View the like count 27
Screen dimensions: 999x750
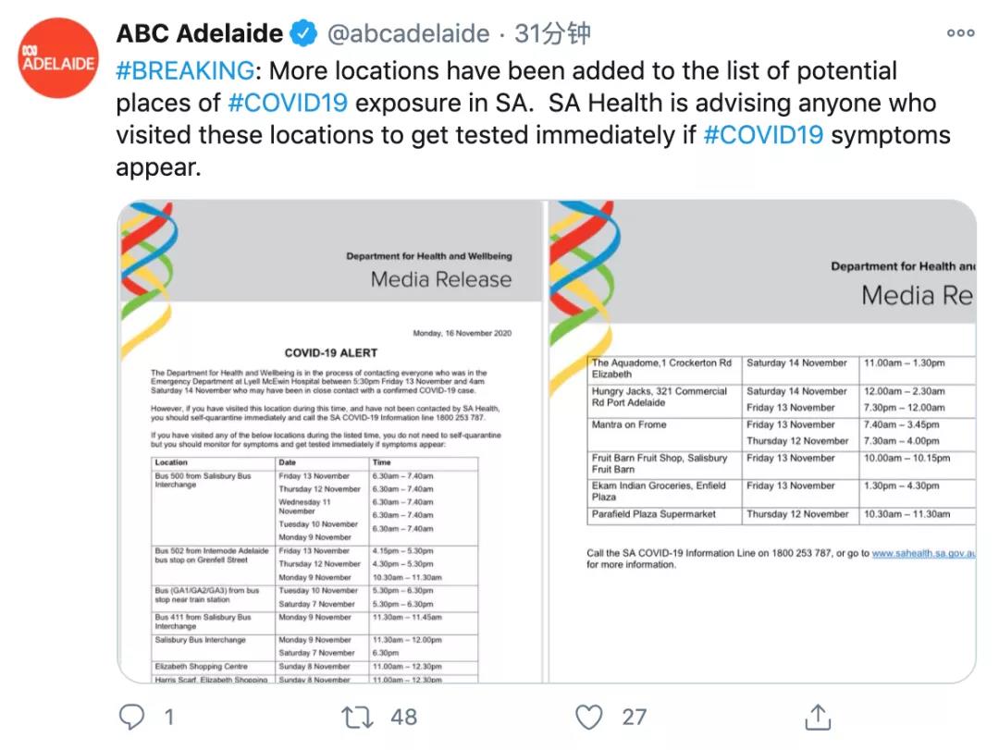click(634, 717)
